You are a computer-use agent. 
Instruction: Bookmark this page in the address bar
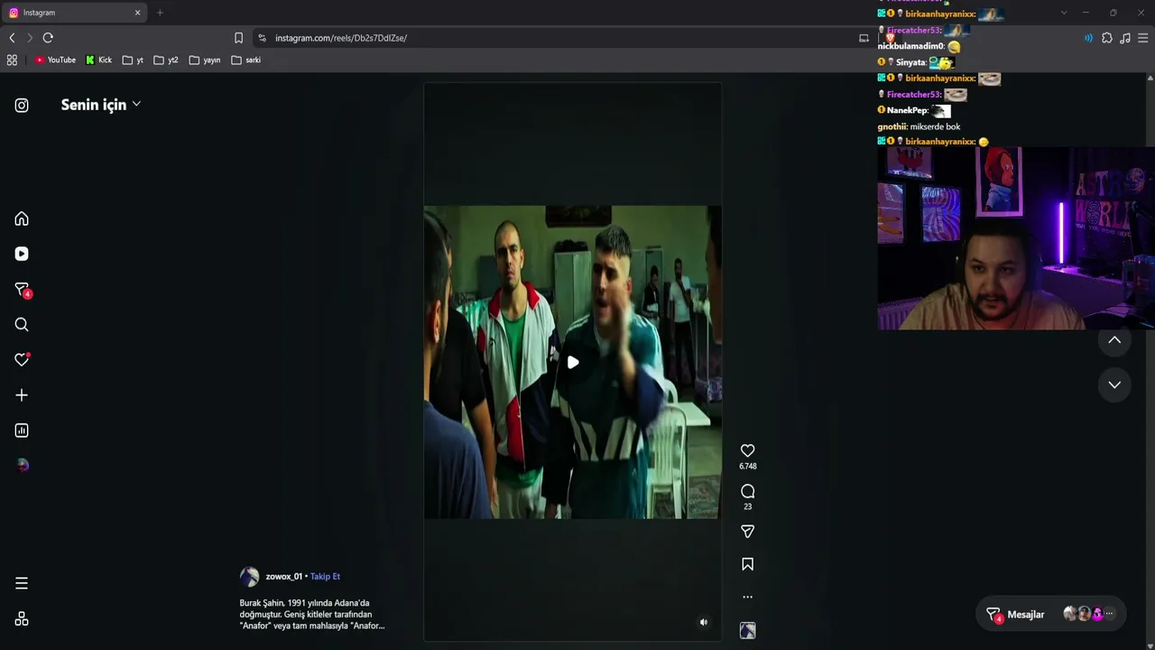pyautogui.click(x=238, y=38)
